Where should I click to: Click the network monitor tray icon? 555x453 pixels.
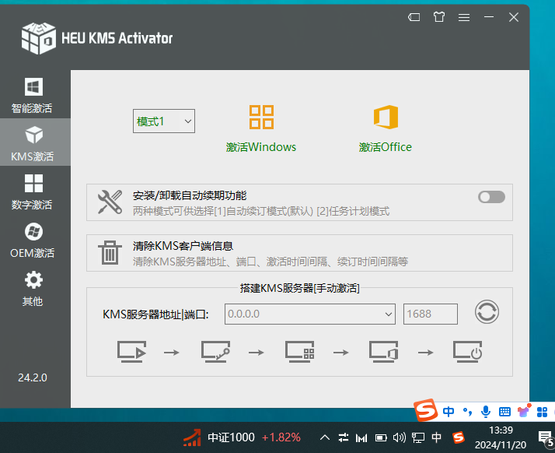tap(418, 438)
